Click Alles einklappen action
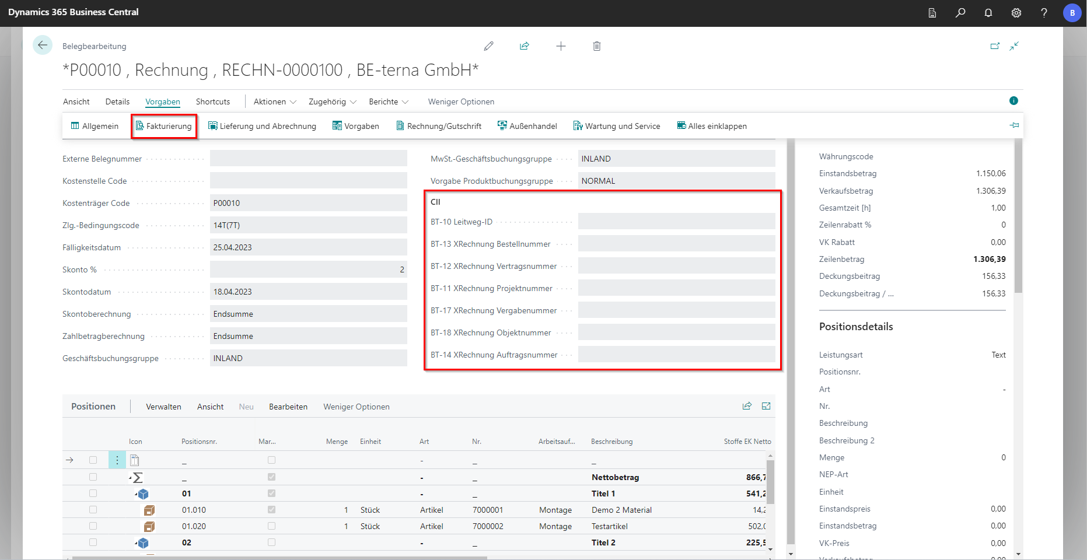1087x560 pixels. (712, 126)
